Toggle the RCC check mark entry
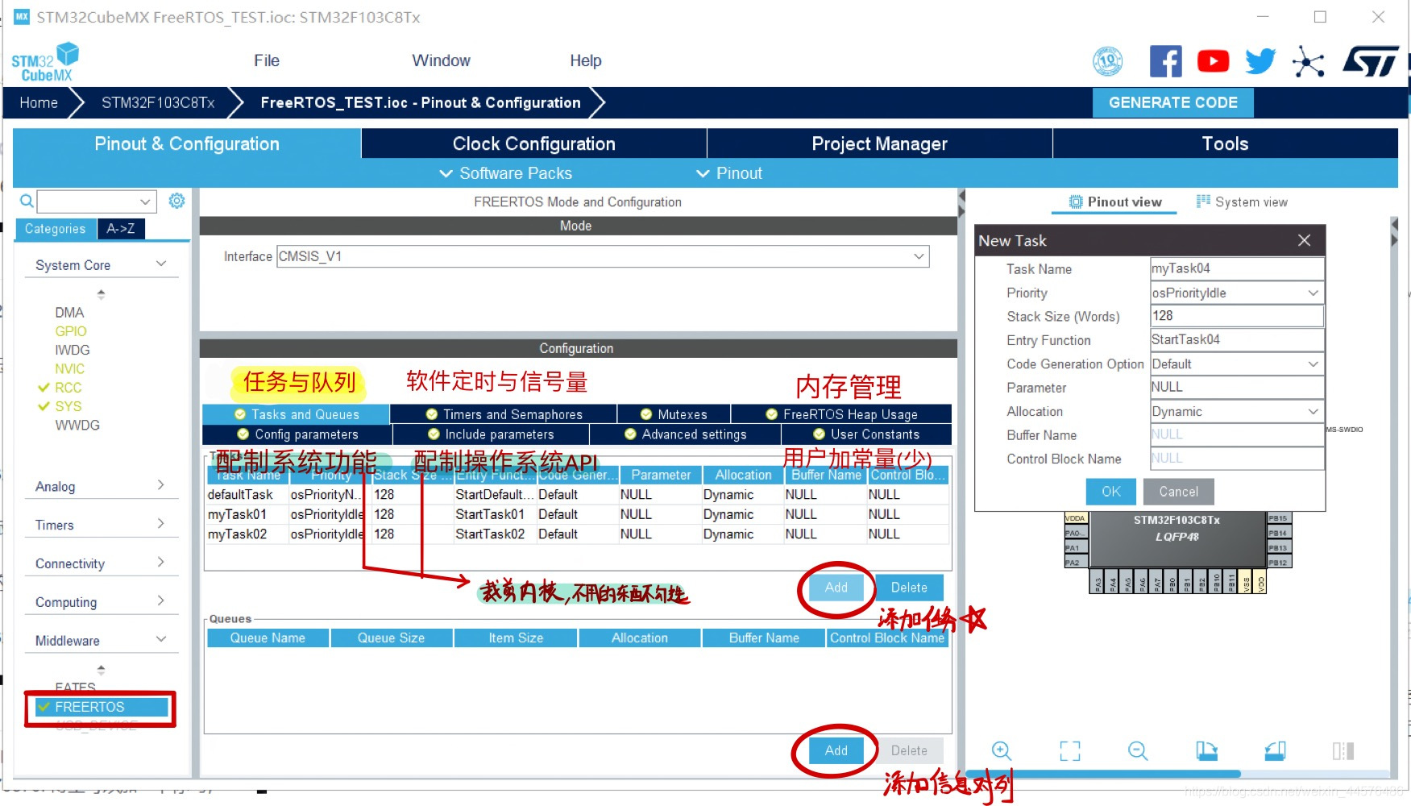Image resolution: width=1411 pixels, height=806 pixels. (60, 388)
